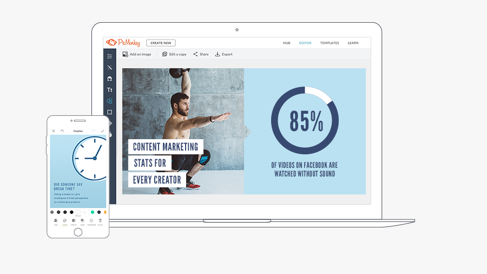The height and width of the screenshot is (274, 487).
Task: Tap the checkmark to confirm on phone
Action: pos(102,131)
